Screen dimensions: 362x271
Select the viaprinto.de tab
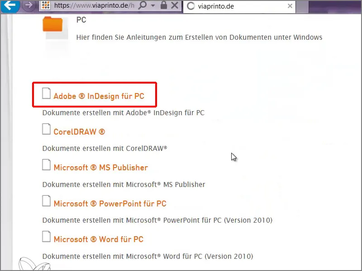click(x=239, y=6)
